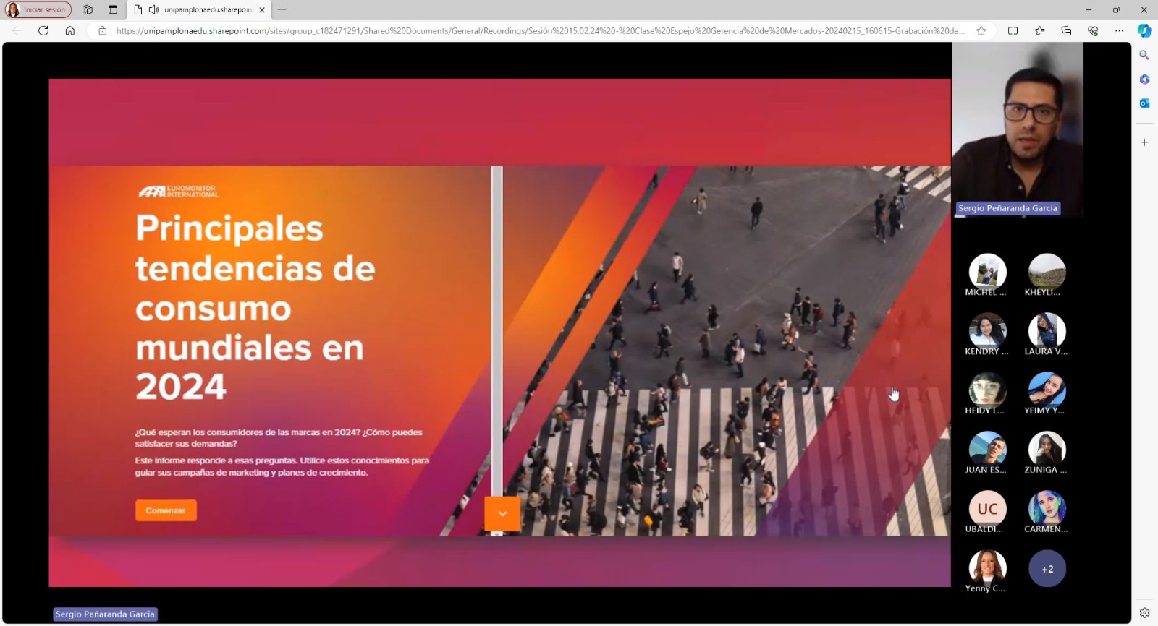Toggle vertical tabs via tab actions button
The image size is (1158, 626).
click(x=112, y=9)
